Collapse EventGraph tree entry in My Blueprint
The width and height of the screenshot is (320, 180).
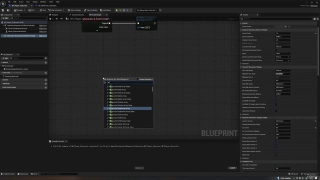(x=1, y=66)
